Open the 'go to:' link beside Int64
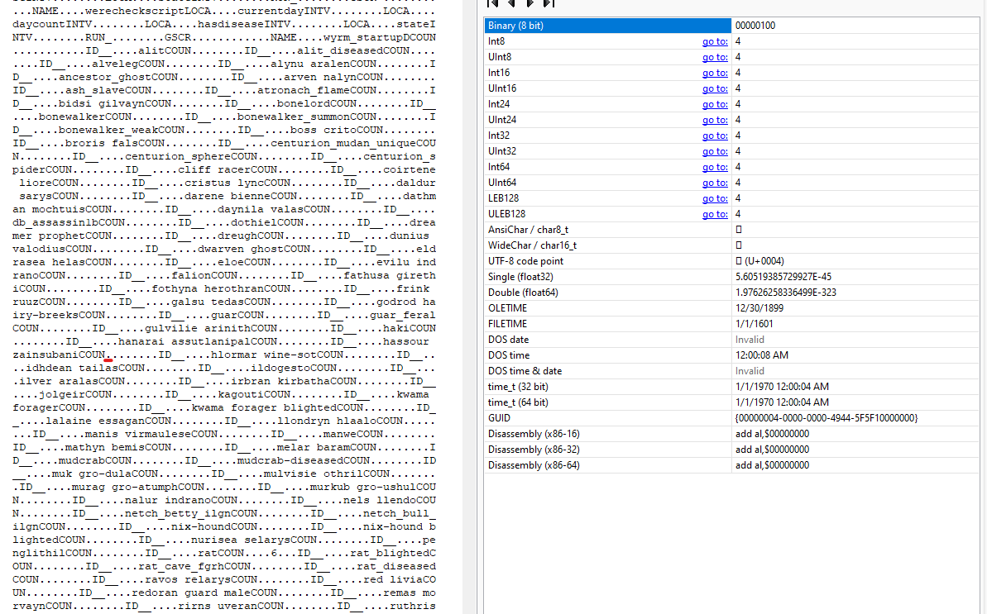 (715, 167)
